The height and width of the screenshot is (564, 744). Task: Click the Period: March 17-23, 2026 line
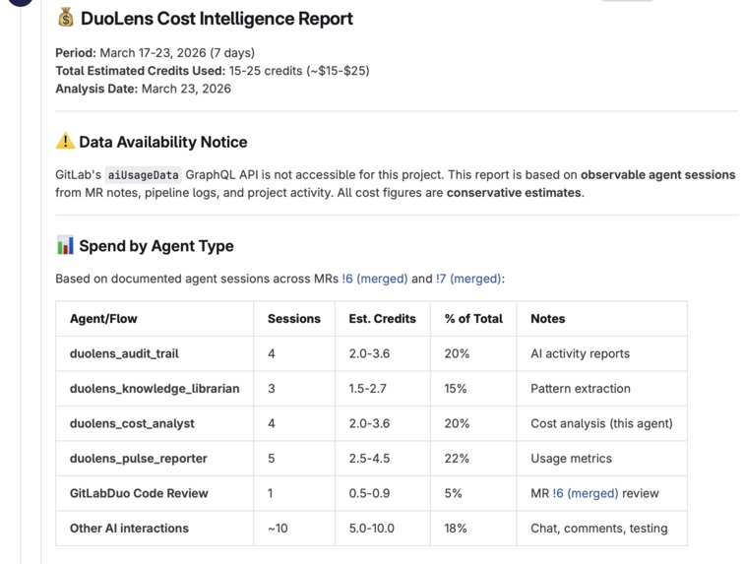(x=155, y=53)
